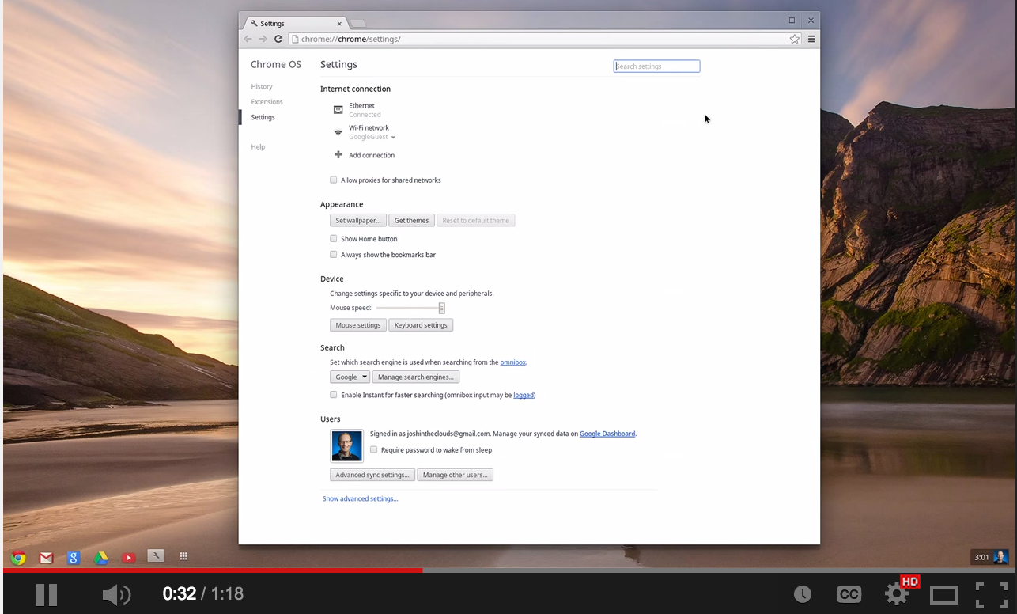Open Google Drive from the shelf

click(x=101, y=558)
